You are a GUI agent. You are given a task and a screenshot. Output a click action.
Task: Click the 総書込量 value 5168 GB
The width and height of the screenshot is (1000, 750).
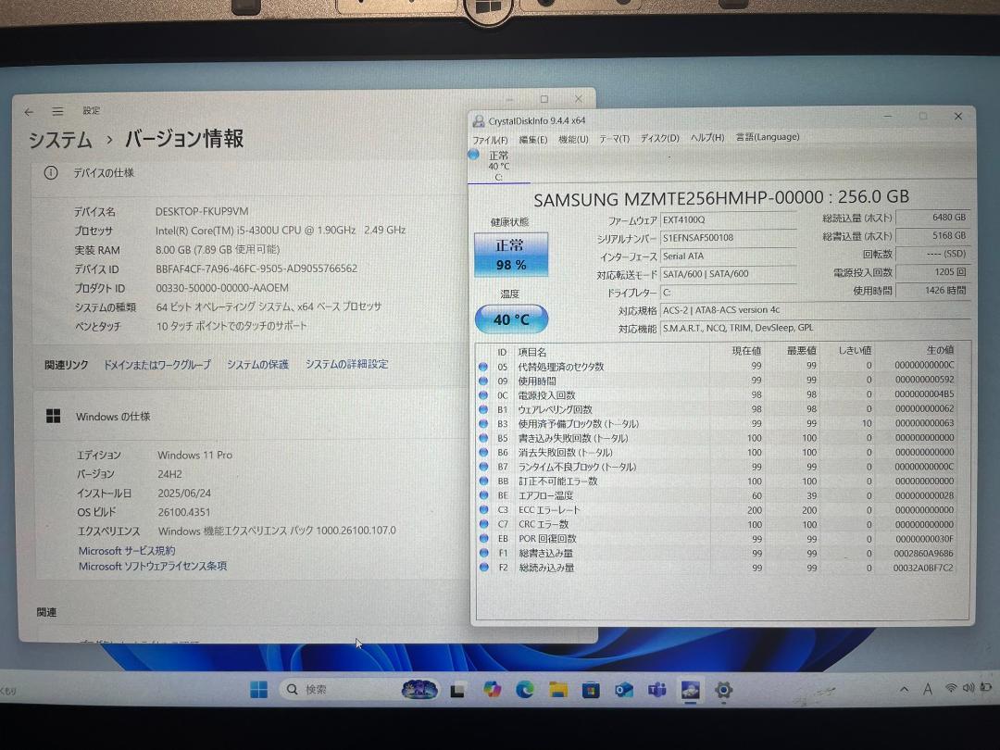coord(933,235)
